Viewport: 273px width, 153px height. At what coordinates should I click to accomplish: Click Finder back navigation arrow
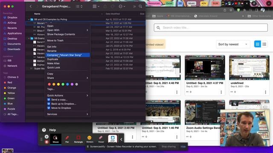(31, 6)
